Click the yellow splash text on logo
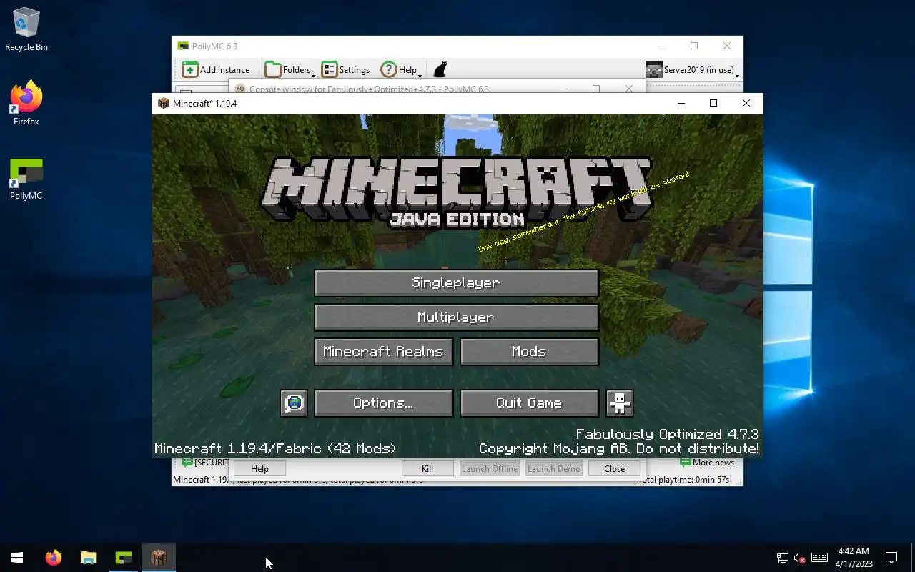Image resolution: width=915 pixels, height=572 pixels. tap(584, 211)
